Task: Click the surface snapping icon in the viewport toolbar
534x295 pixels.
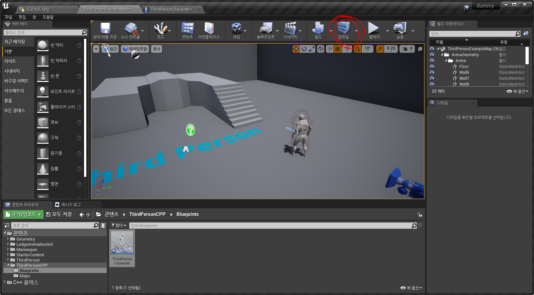Action: (330, 49)
